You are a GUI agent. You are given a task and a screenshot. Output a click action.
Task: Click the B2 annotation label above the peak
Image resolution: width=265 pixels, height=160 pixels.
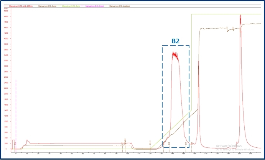(176, 41)
